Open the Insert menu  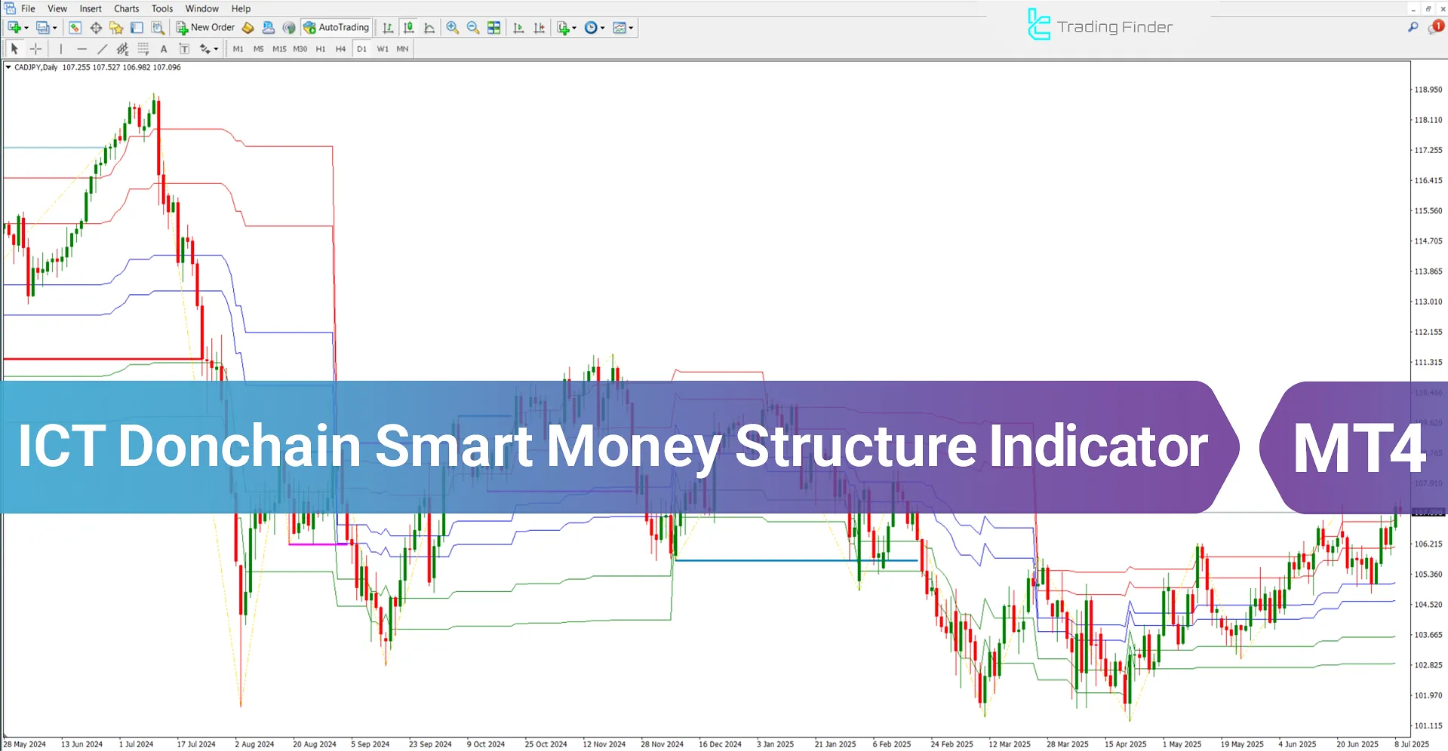pyautogui.click(x=91, y=9)
